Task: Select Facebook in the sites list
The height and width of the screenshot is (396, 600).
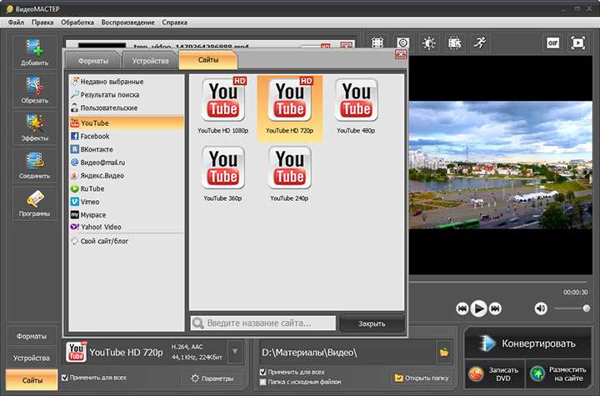Action: (127, 137)
